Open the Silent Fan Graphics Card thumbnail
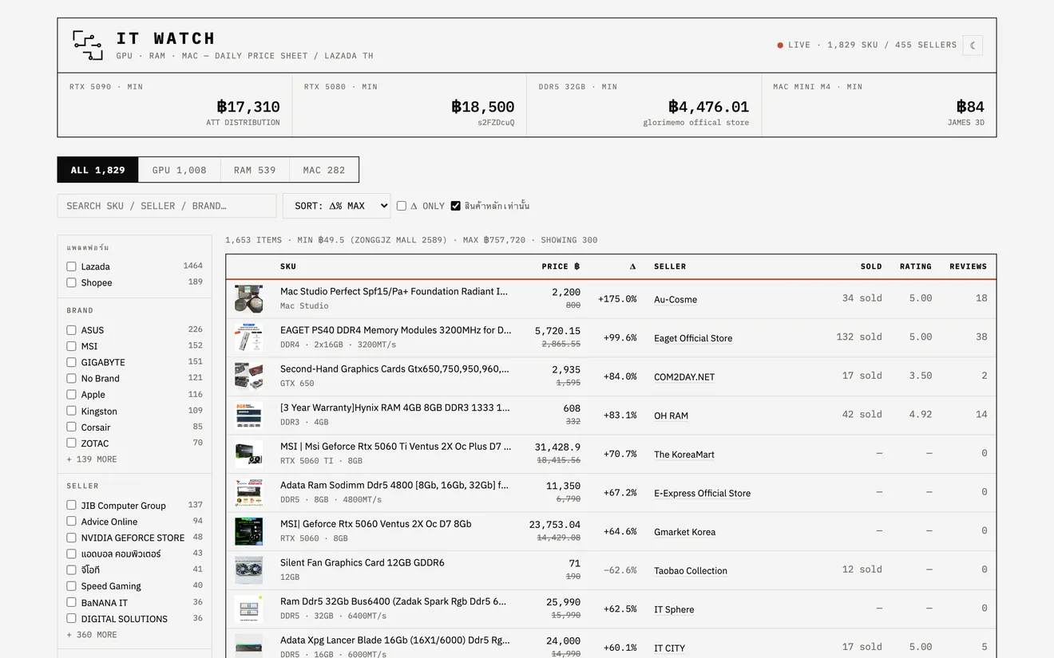This screenshot has height=658, width=1054. pos(249,570)
